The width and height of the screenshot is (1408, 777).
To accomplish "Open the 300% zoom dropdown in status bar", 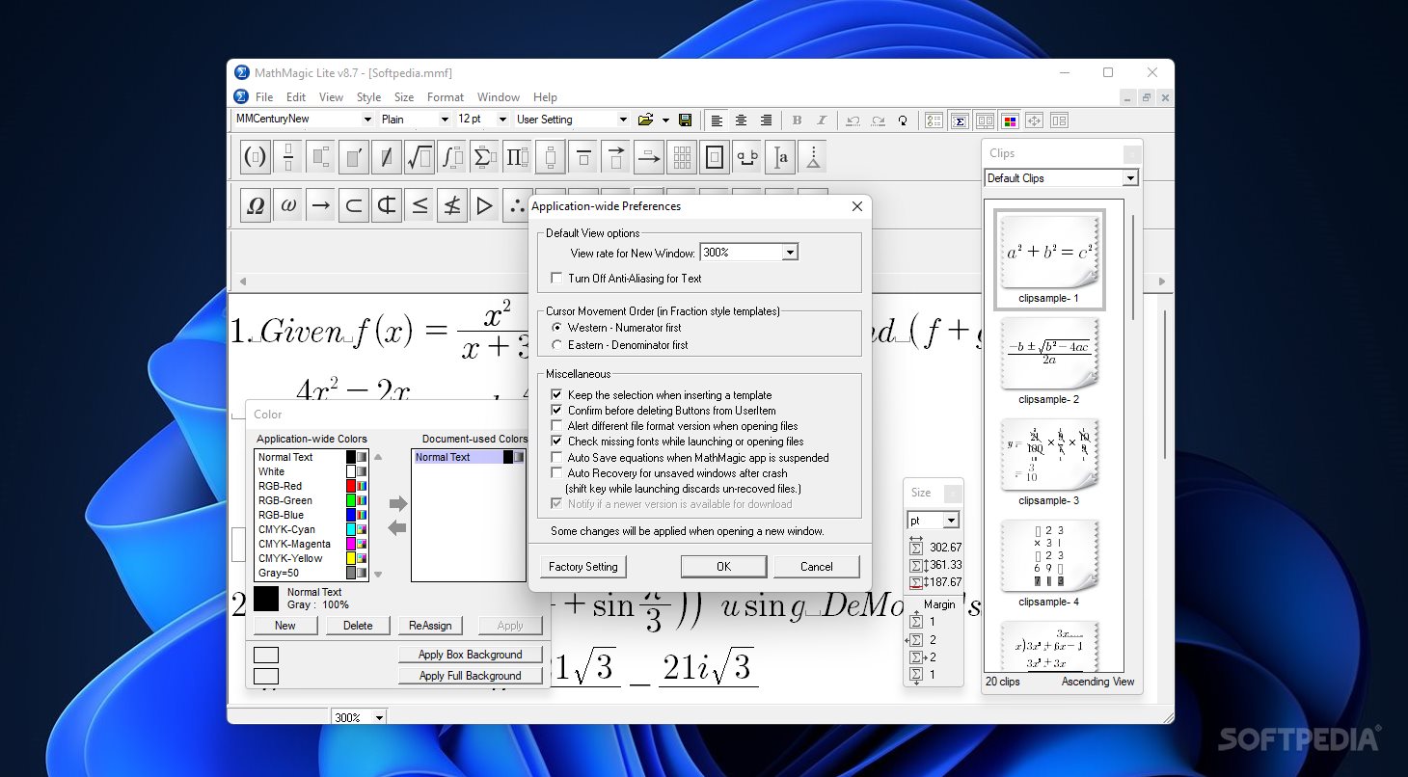I will coord(379,717).
